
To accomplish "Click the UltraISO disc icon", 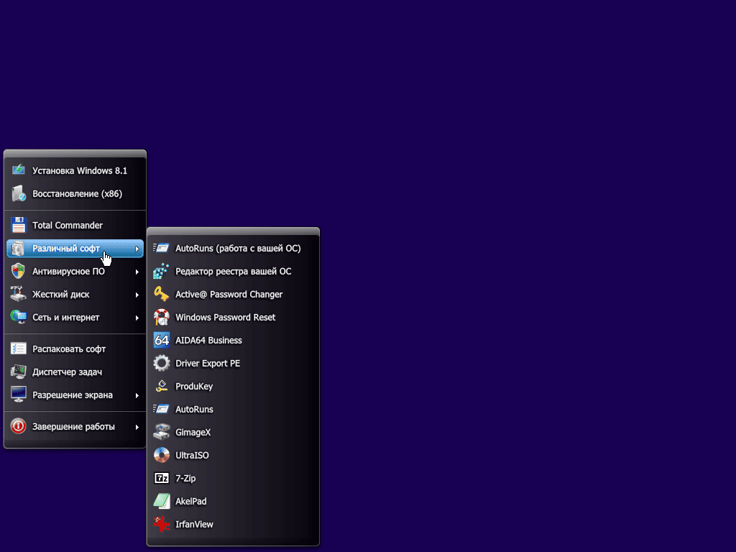I will coord(162,455).
